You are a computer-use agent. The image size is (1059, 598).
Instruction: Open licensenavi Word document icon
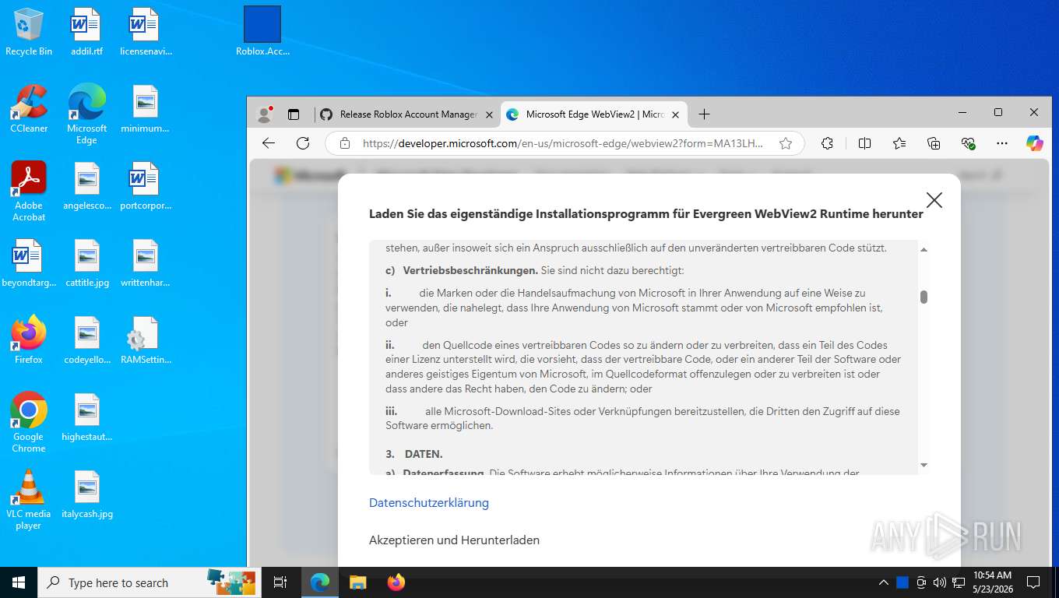coord(146,32)
